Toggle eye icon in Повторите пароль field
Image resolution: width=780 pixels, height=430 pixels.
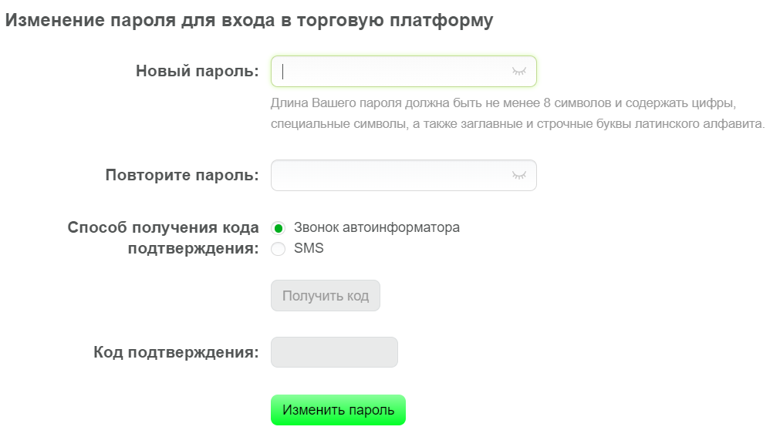(518, 175)
